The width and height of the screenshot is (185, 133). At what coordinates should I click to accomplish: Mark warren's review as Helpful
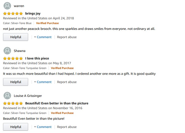tap(16, 37)
